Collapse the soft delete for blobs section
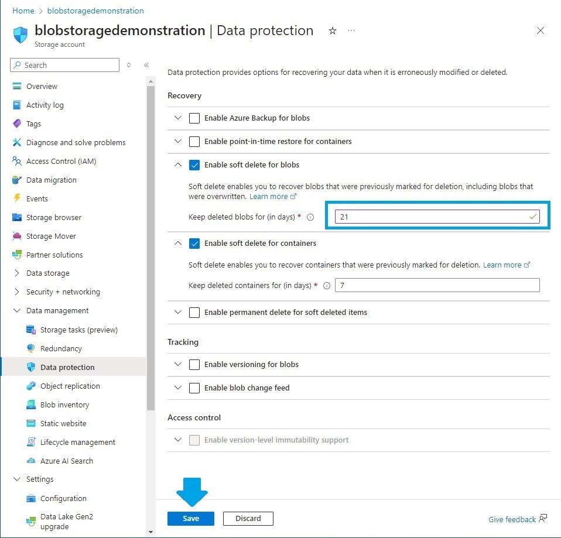This screenshot has height=538, width=561. tap(178, 165)
